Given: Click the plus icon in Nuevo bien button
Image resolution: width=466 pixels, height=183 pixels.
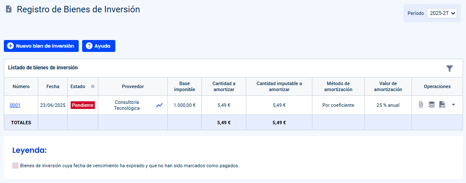Looking at the screenshot, I should click(10, 46).
